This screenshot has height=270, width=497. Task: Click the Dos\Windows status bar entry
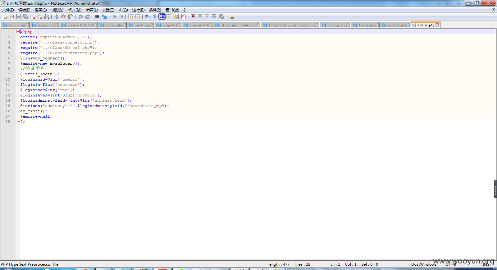click(424, 264)
